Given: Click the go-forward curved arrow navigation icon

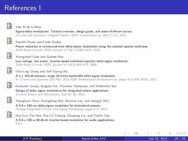Looking at the screenshot, I should (x=185, y=133).
